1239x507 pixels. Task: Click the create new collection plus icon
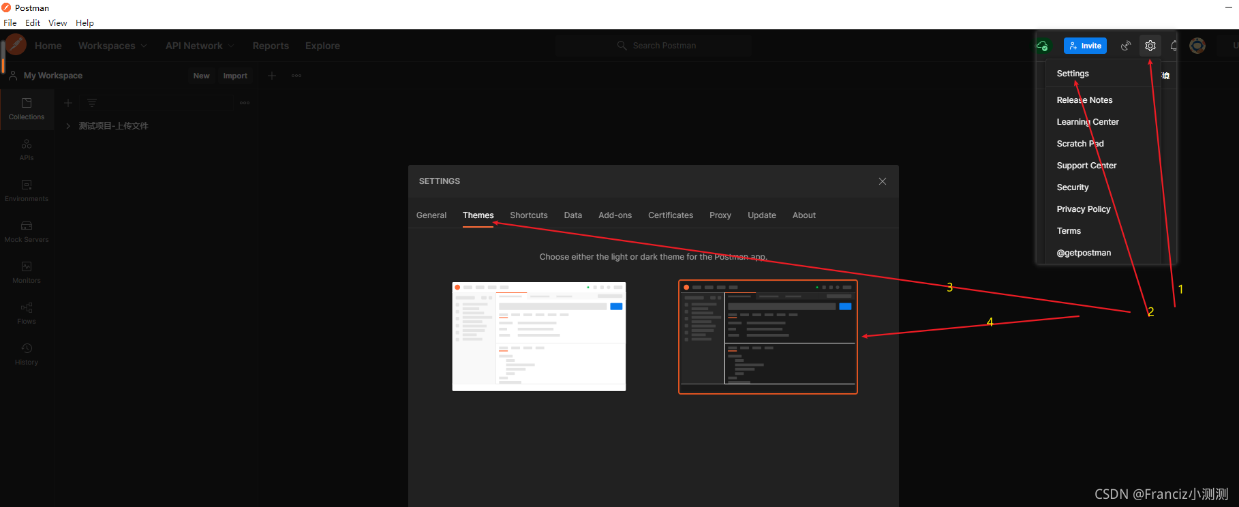pyautogui.click(x=68, y=103)
